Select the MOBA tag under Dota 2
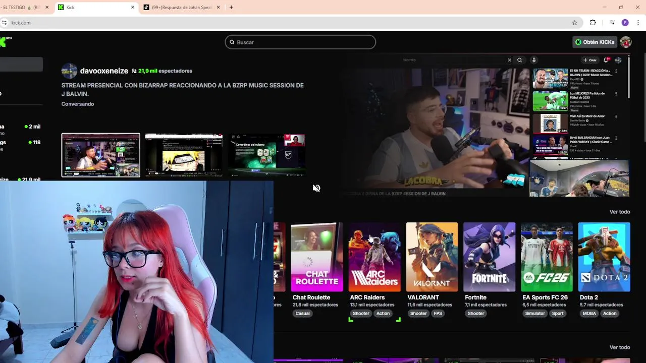 pyautogui.click(x=589, y=314)
